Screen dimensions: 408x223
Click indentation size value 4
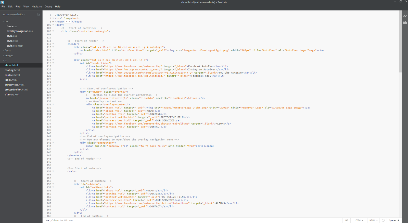coord(398,220)
